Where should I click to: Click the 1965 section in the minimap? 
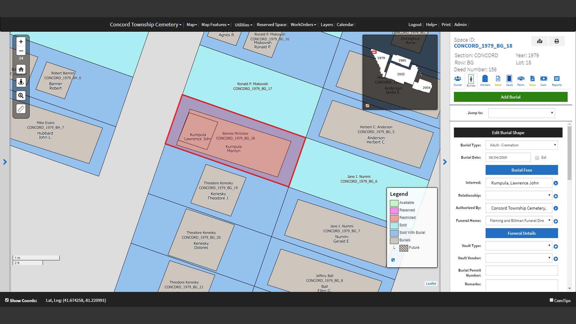point(402,60)
